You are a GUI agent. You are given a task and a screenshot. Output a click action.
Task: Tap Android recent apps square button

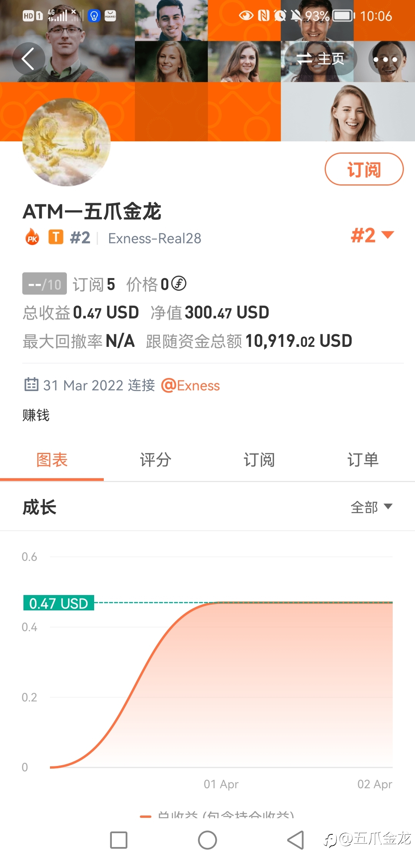click(119, 840)
